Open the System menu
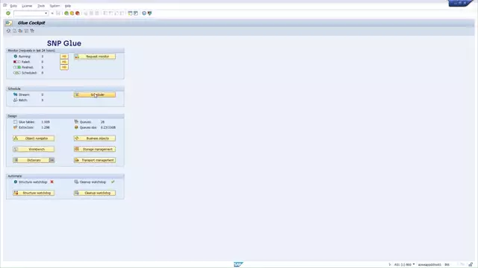Image resolution: width=478 pixels, height=268 pixels. pyautogui.click(x=55, y=6)
